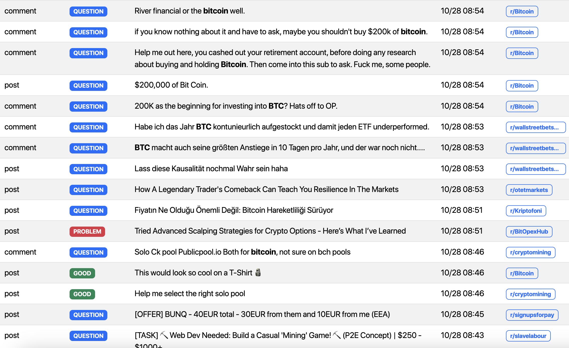Open r/cryptomining link on solo pool post

[x=530, y=294]
